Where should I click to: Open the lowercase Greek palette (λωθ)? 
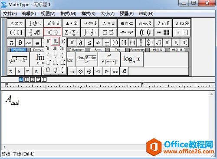coord(163,23)
